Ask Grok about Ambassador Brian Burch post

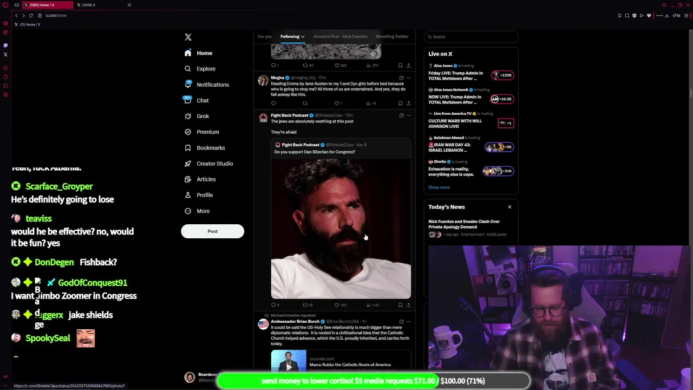(401, 321)
